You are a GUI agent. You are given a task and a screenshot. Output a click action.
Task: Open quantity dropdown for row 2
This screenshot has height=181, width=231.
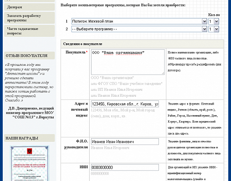pyautogui.click(x=213, y=29)
